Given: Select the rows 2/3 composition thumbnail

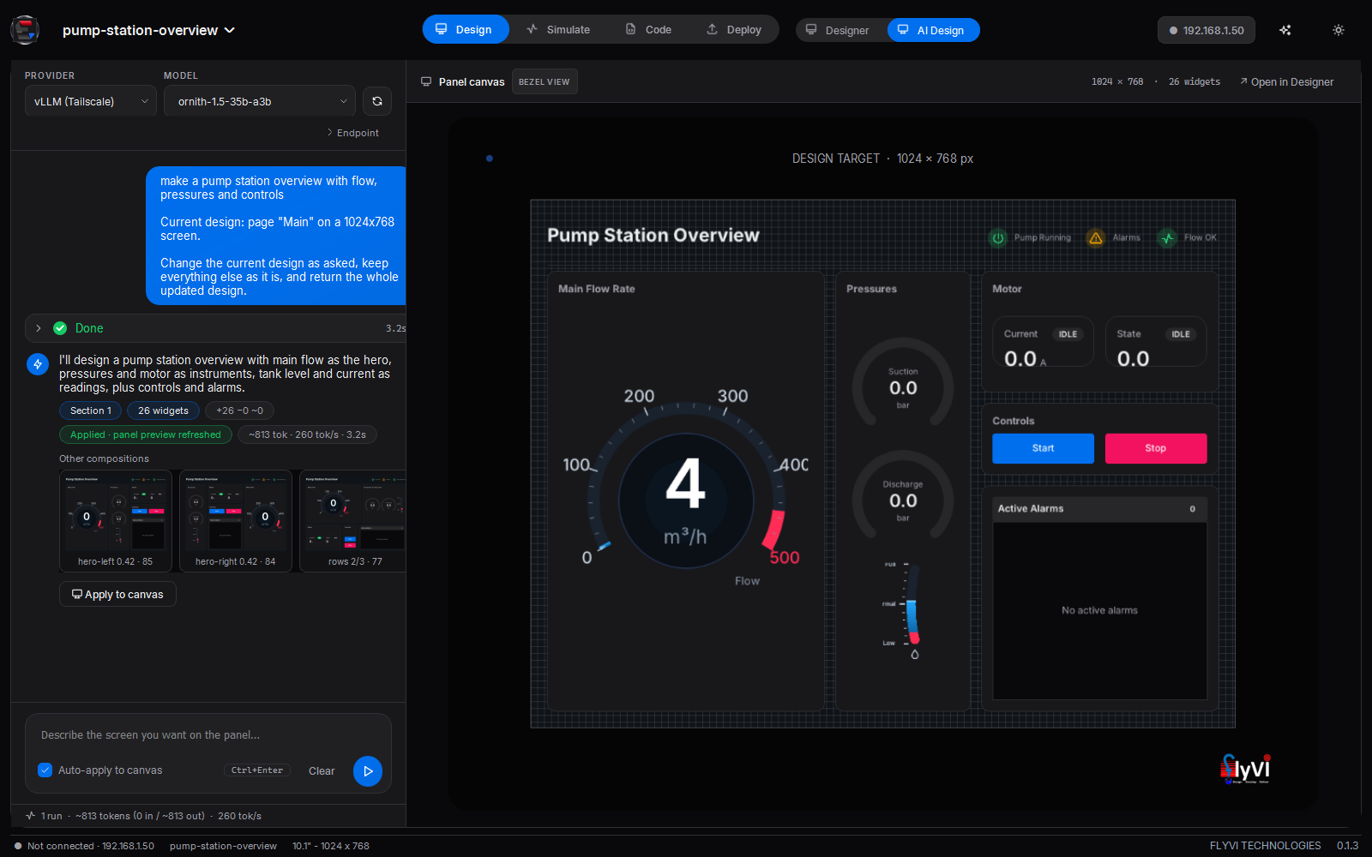Looking at the screenshot, I should [352, 520].
